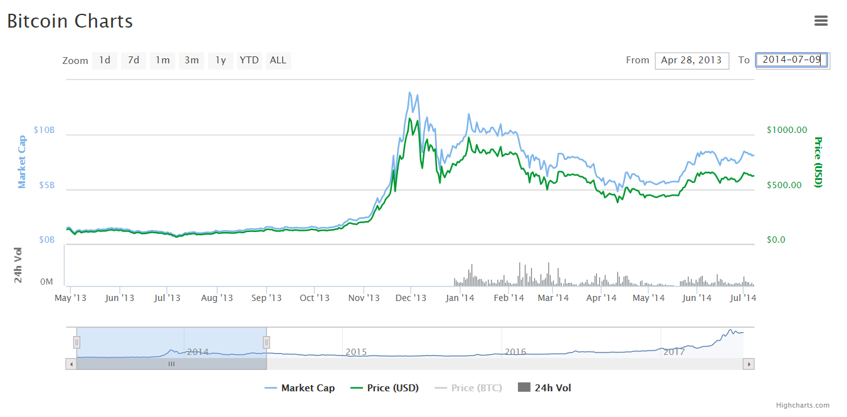This screenshot has width=847, height=417.
Task: Click the $5B market cap axis label
Action: [x=46, y=186]
